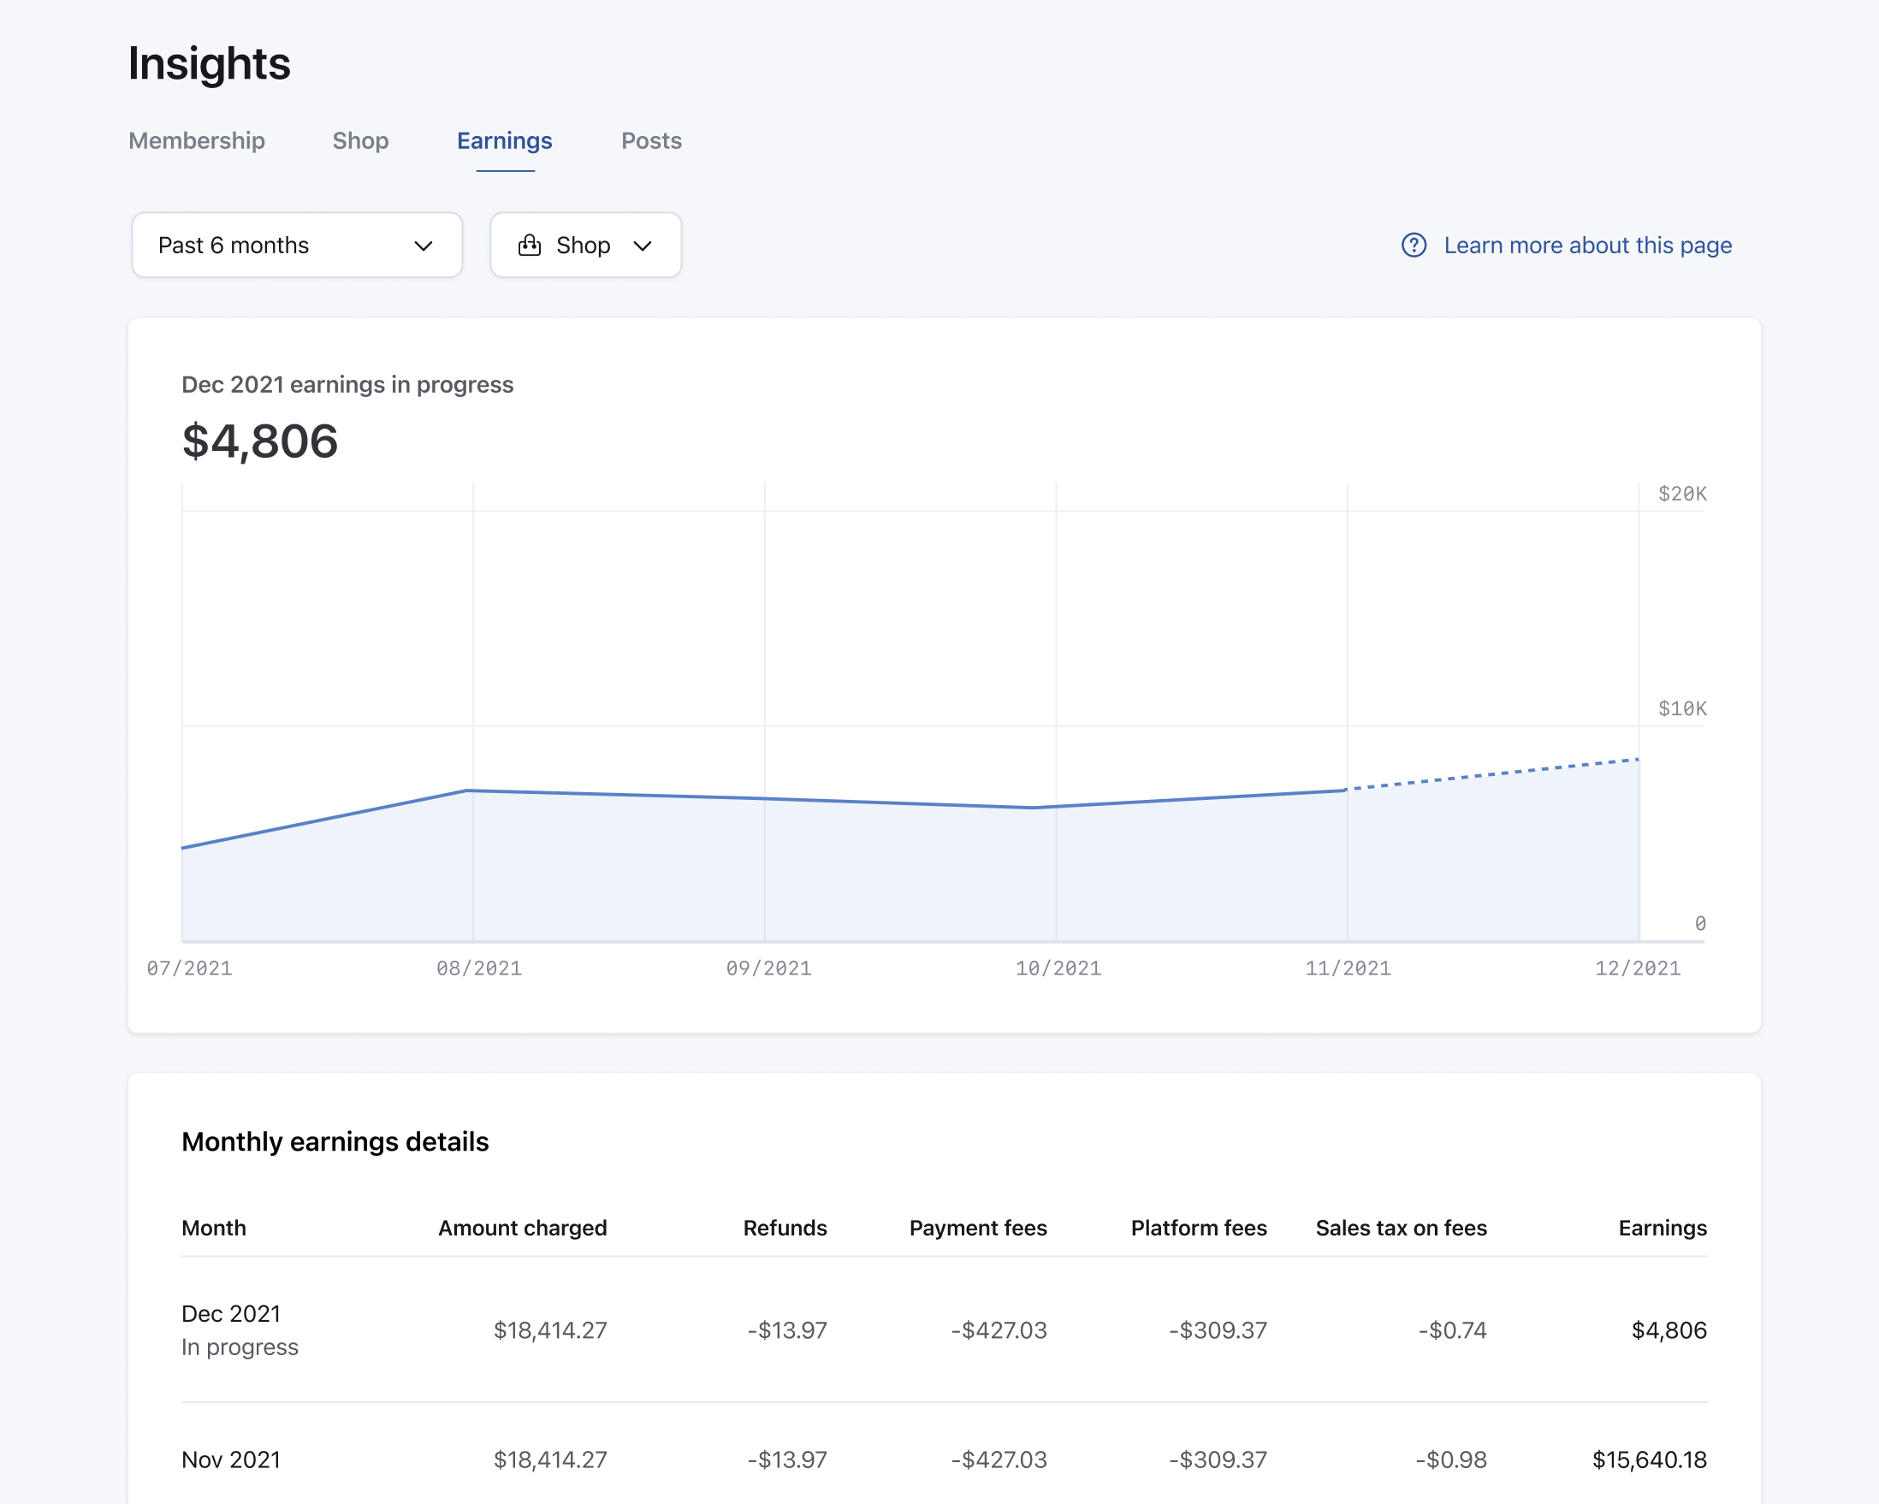Click the shopping bag icon in Shop filter
This screenshot has height=1504, width=1879.
(x=530, y=245)
